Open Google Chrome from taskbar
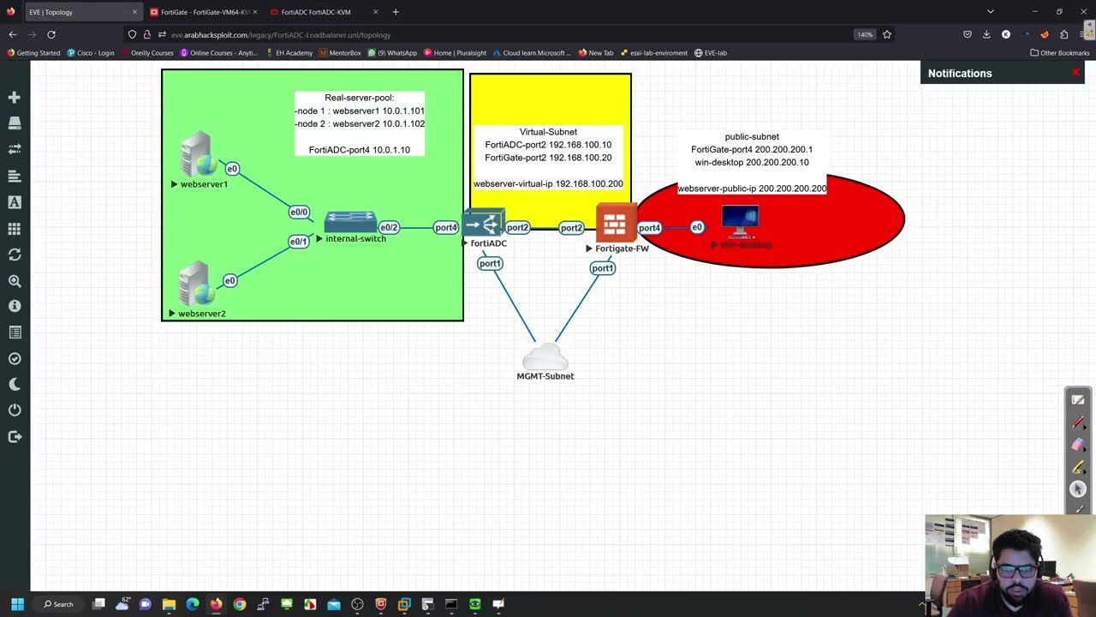The width and height of the screenshot is (1096, 617). pos(240,604)
